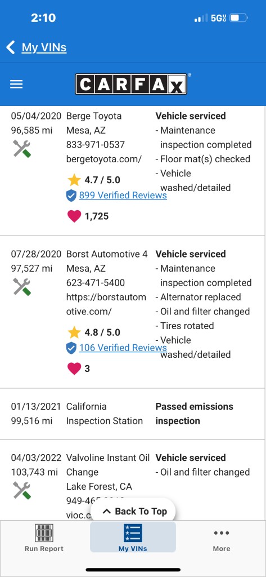The width and height of the screenshot is (266, 577).
Task: Tap the wrench icon for 07/28/2020 service
Action: pos(22,287)
